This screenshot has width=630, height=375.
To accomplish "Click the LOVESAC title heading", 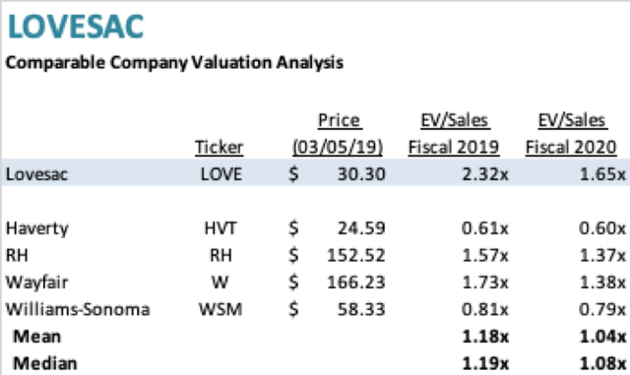I will [x=76, y=27].
